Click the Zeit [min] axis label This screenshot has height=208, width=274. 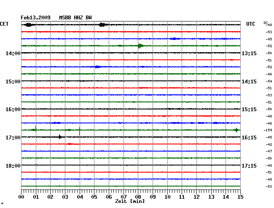pyautogui.click(x=129, y=202)
